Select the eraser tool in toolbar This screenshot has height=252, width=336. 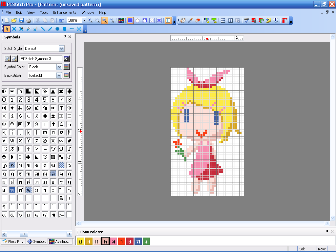(x=198, y=20)
